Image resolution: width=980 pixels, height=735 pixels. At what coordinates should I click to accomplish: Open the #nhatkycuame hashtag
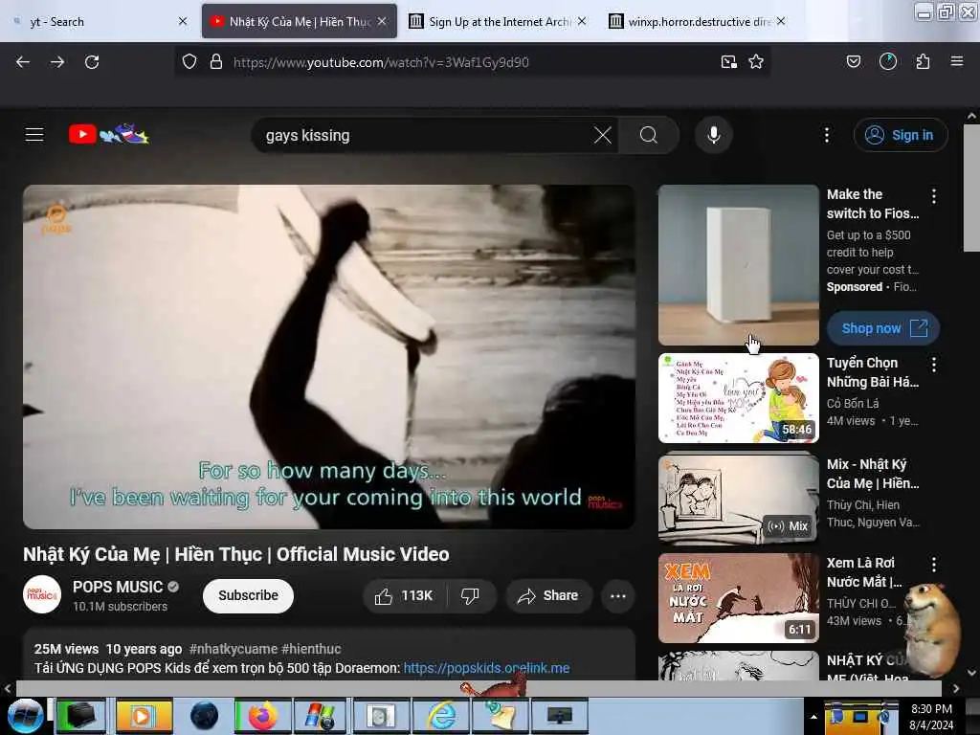tap(234, 649)
